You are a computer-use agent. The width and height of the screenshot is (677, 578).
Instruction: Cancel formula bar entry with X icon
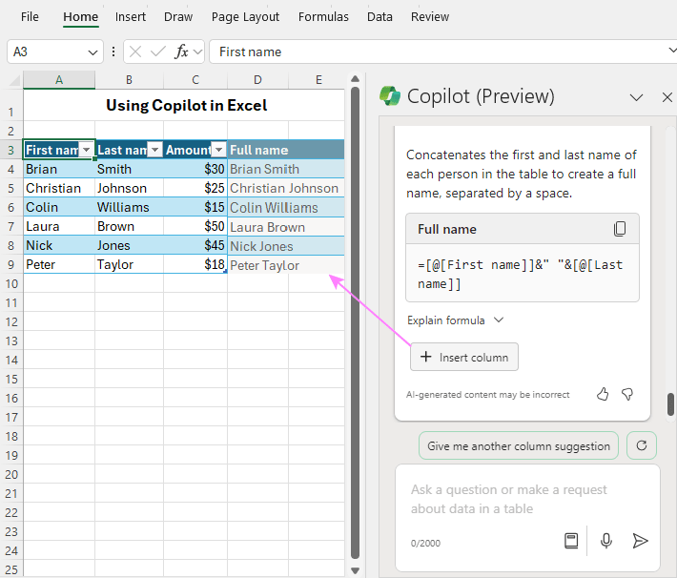coord(135,52)
